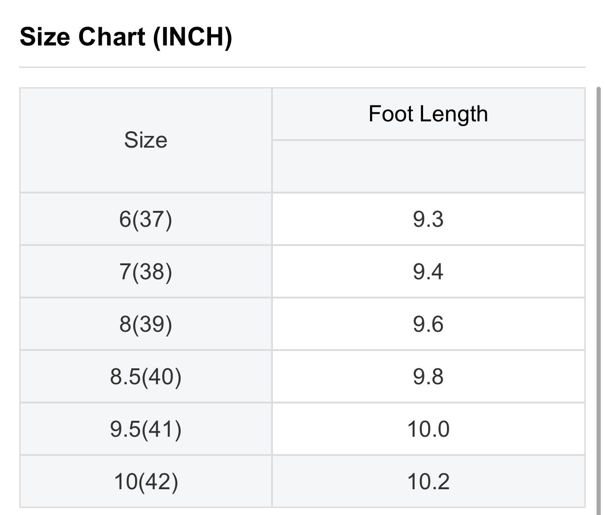Screen dimensions: 605x515
Task: Click the word "Chart" in the title
Action: click(112, 37)
